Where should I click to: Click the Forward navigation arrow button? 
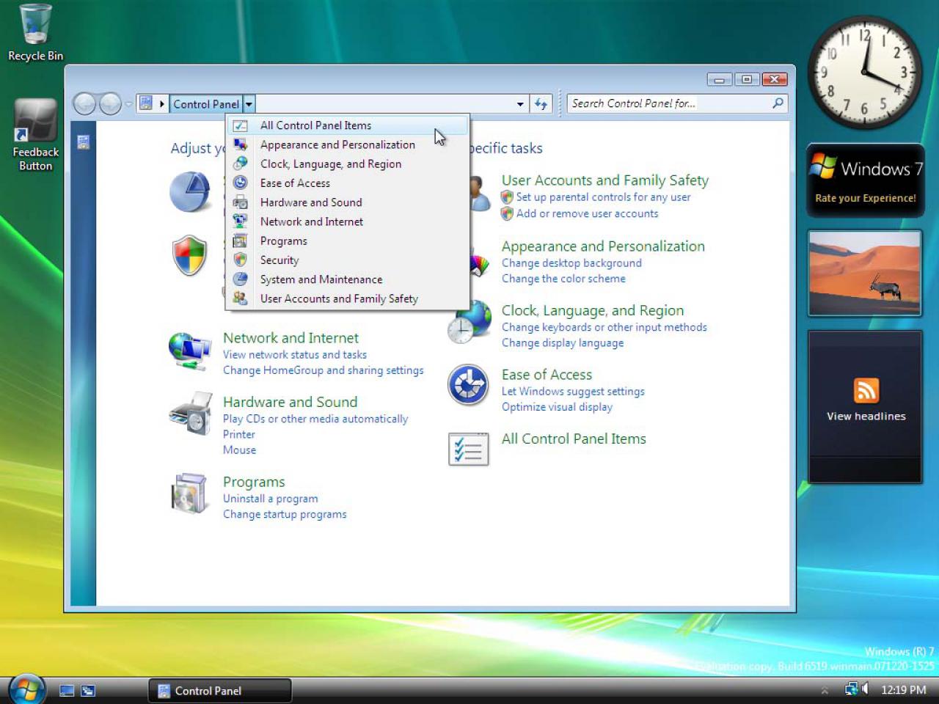tap(110, 104)
